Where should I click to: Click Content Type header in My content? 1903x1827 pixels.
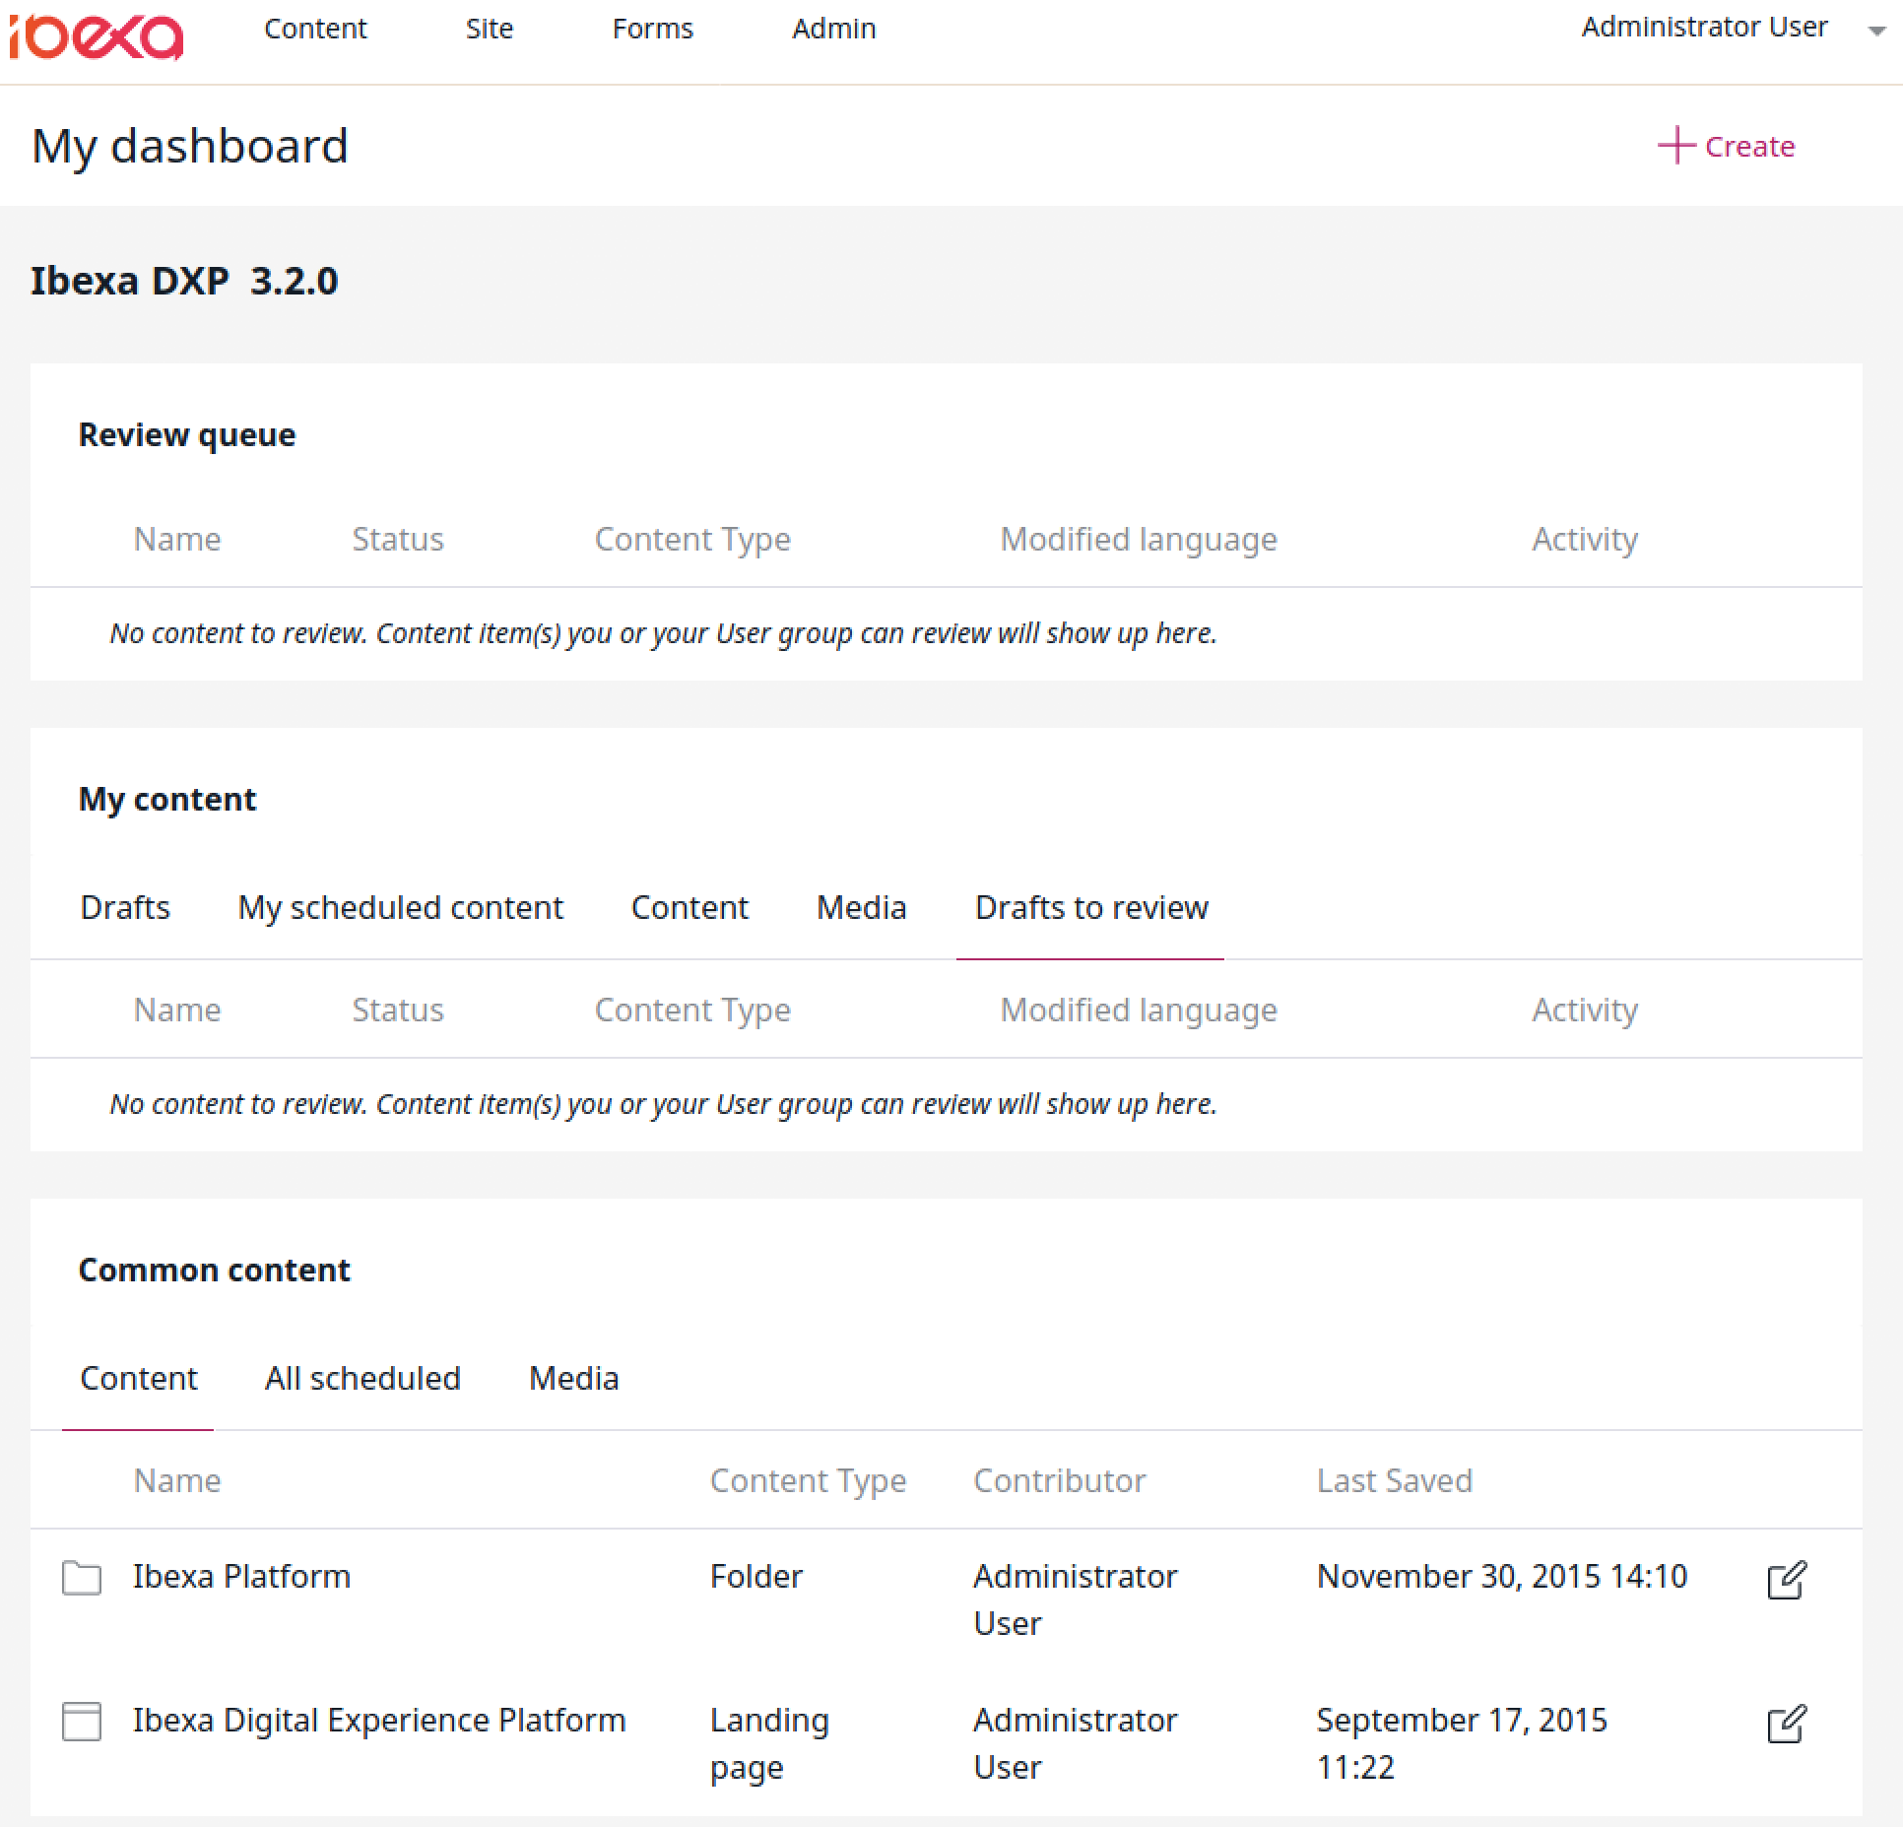coord(692,1011)
